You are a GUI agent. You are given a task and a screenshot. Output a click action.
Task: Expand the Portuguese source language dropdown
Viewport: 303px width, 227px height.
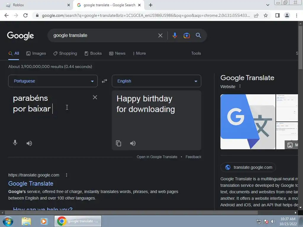tap(53, 81)
